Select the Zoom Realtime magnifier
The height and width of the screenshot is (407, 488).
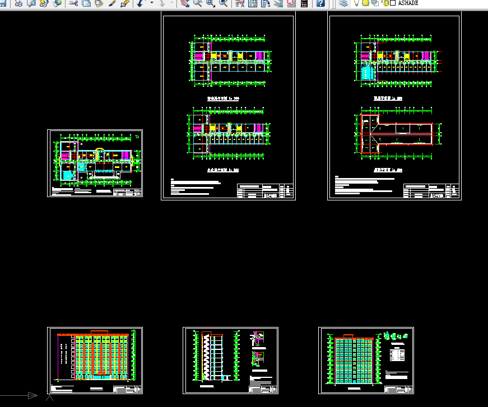click(x=198, y=3)
